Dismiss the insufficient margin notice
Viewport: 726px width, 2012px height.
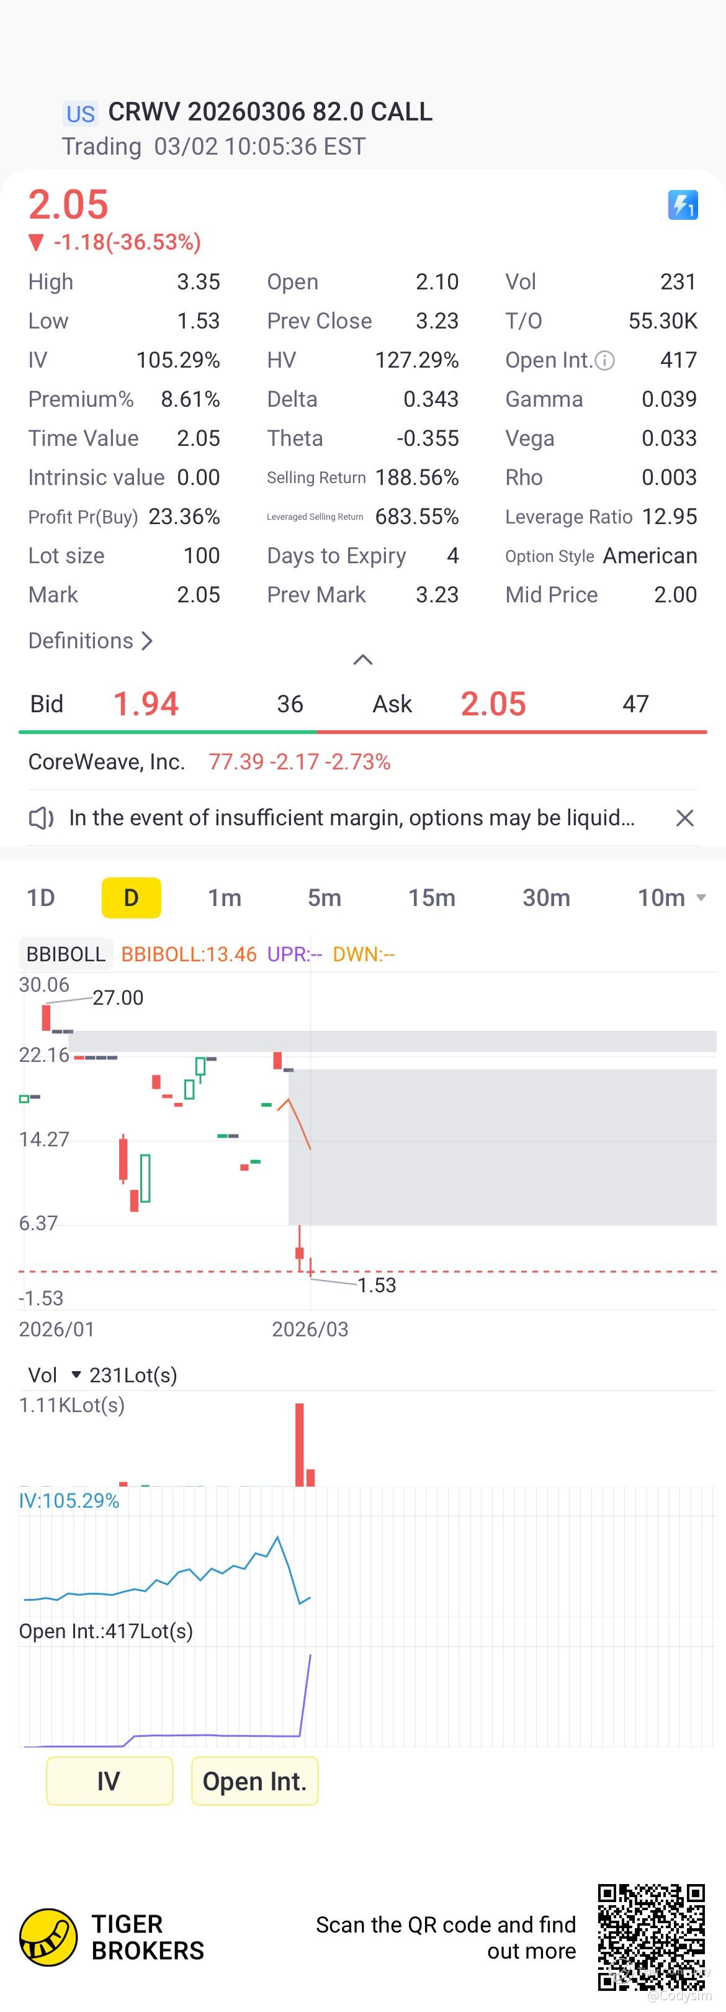[684, 818]
